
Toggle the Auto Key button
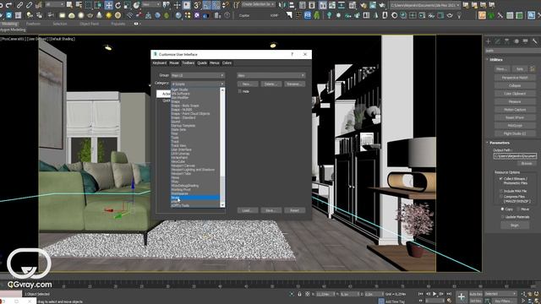(476, 294)
